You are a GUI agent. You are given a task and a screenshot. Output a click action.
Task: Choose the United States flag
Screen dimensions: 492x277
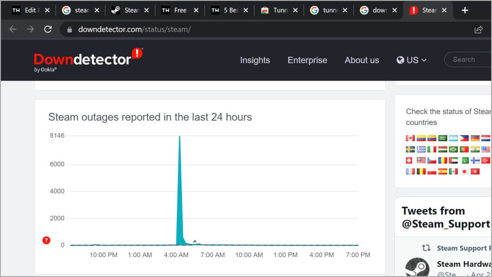tap(486, 149)
